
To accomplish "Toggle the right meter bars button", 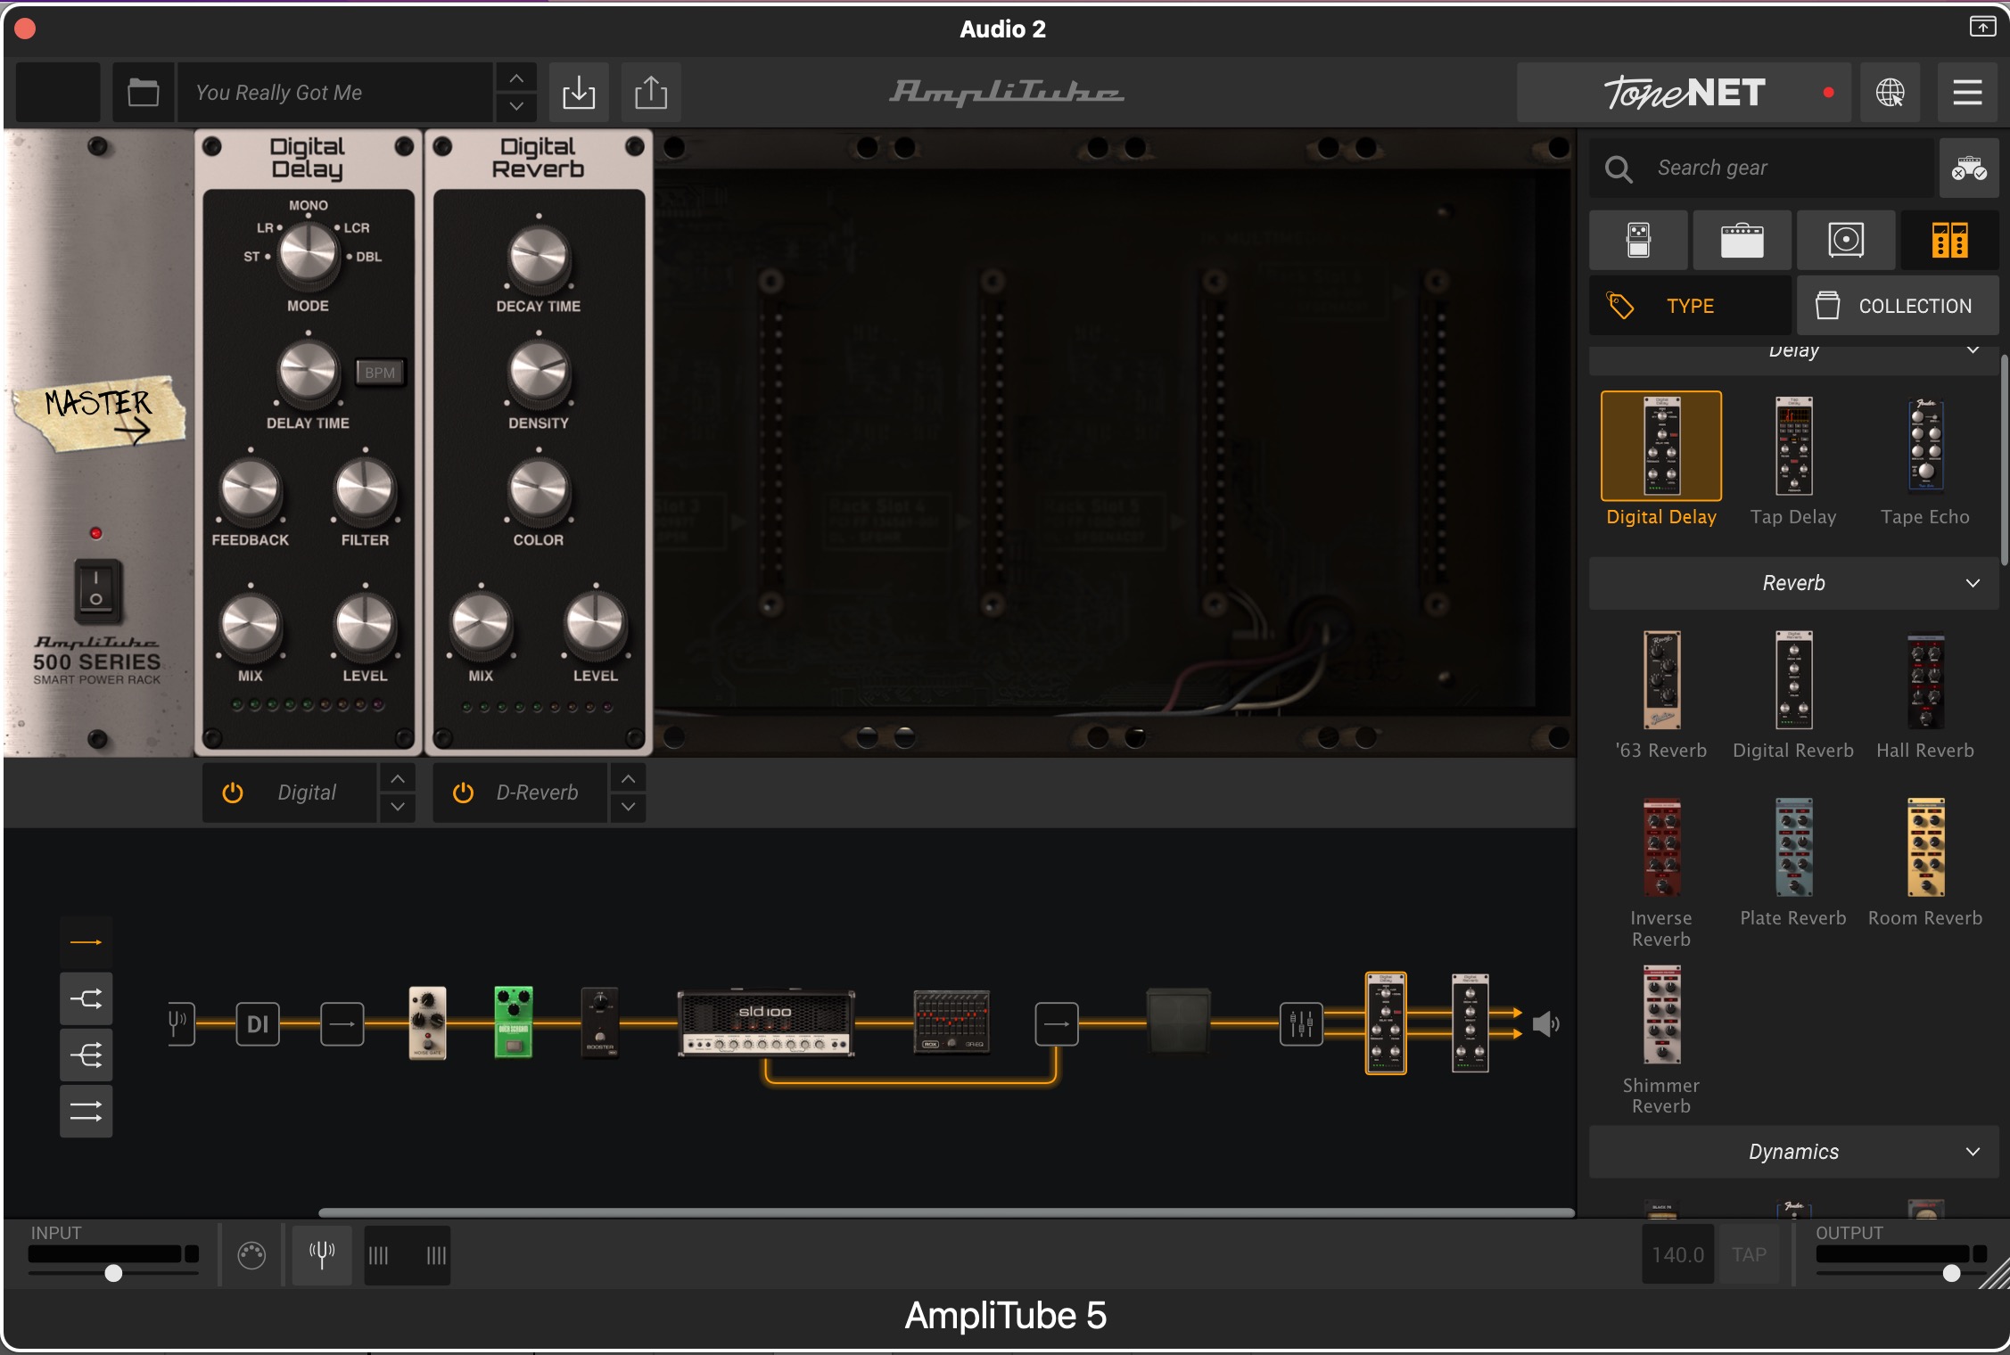I will pyautogui.click(x=436, y=1255).
